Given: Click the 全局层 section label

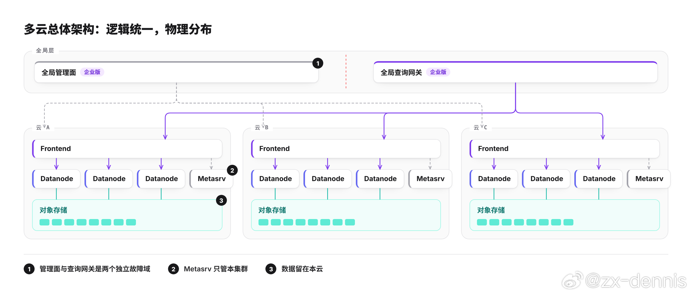Looking at the screenshot, I should pyautogui.click(x=45, y=50).
